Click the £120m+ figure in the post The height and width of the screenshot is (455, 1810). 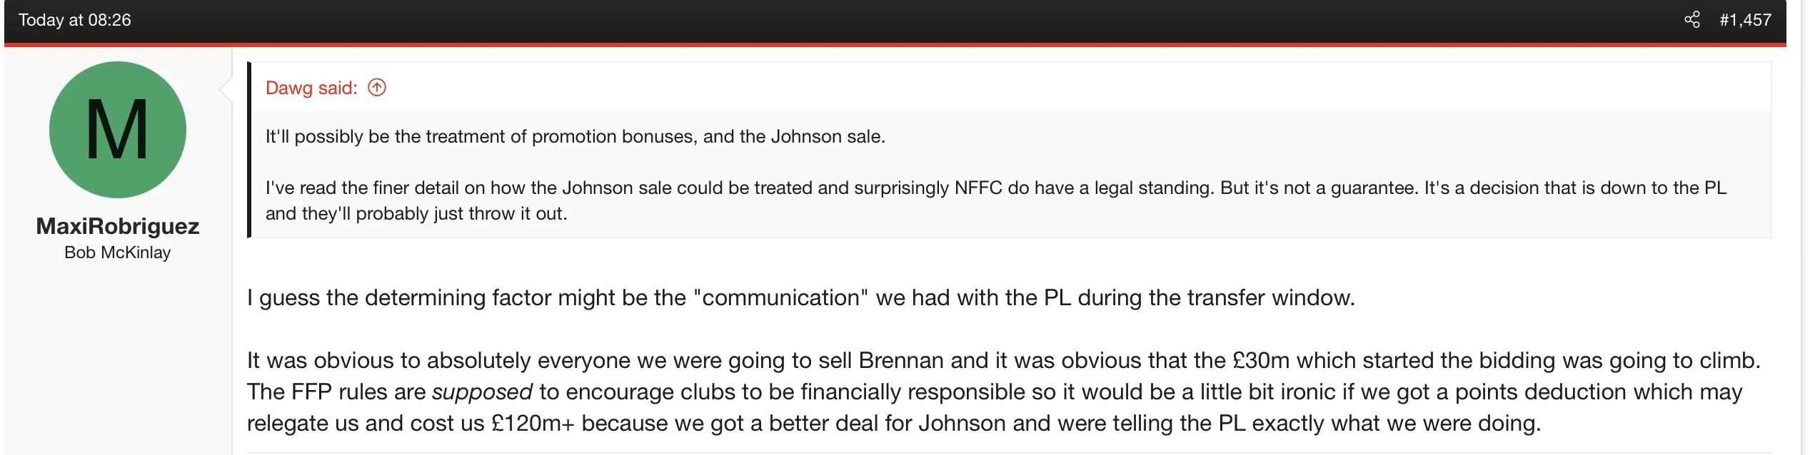click(x=532, y=423)
